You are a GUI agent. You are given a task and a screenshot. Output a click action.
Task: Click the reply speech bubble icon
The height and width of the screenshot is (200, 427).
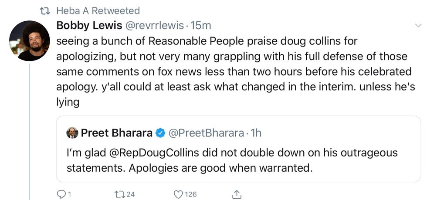[x=61, y=194]
